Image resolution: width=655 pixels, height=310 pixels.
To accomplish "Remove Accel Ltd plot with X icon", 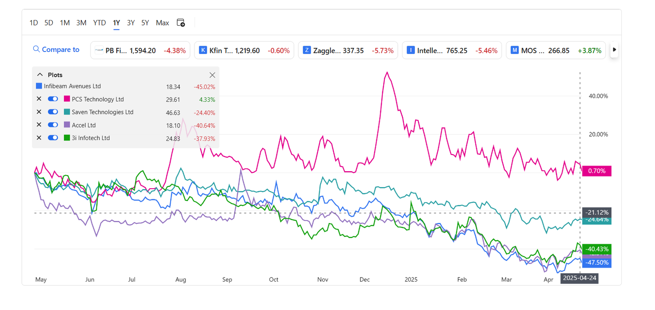I will (39, 125).
